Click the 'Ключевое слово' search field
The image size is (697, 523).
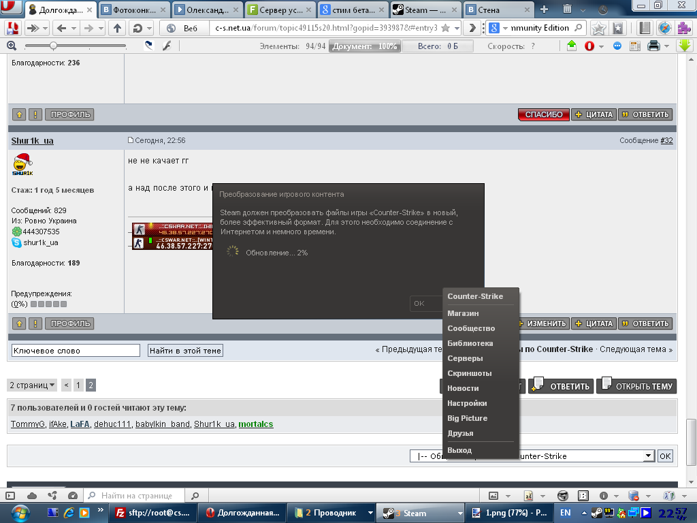76,351
